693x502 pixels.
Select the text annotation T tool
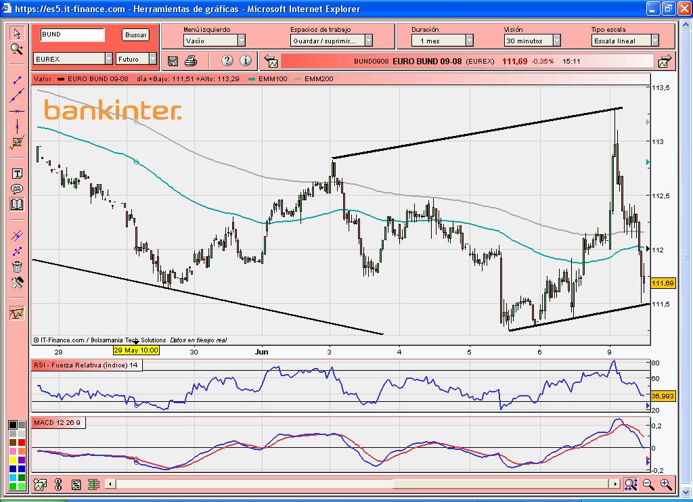click(17, 174)
